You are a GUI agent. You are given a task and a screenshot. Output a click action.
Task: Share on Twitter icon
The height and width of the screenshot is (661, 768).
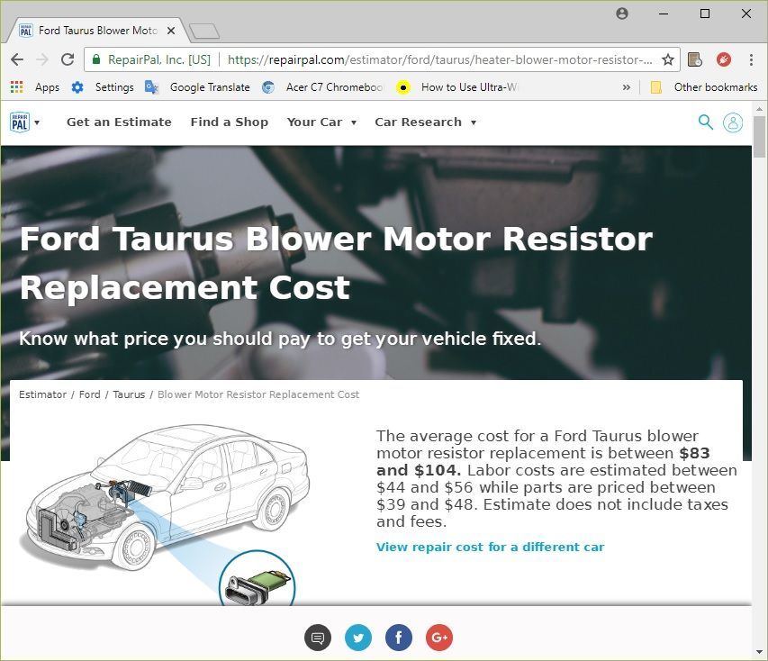[x=358, y=638]
